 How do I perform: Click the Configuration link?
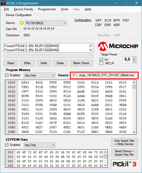tap(83, 20)
